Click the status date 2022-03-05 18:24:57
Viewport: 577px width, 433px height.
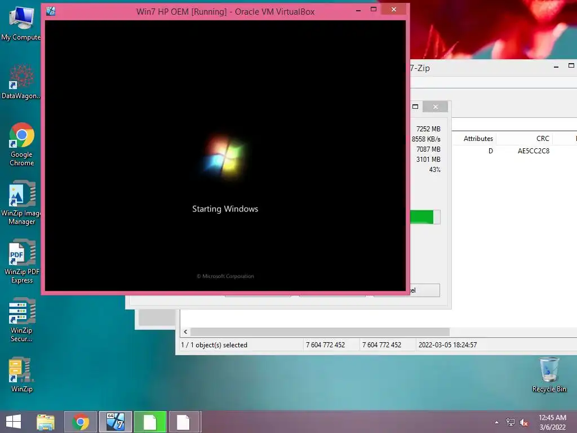[x=447, y=345]
